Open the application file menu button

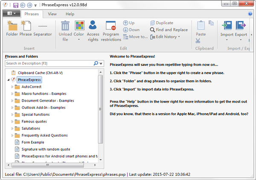(12, 13)
